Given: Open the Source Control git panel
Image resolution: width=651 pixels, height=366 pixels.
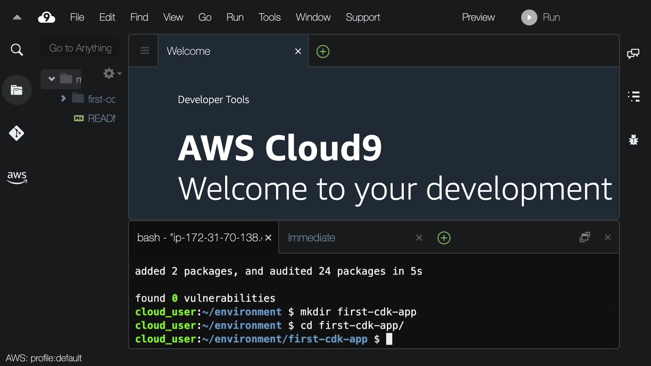Looking at the screenshot, I should (x=17, y=133).
